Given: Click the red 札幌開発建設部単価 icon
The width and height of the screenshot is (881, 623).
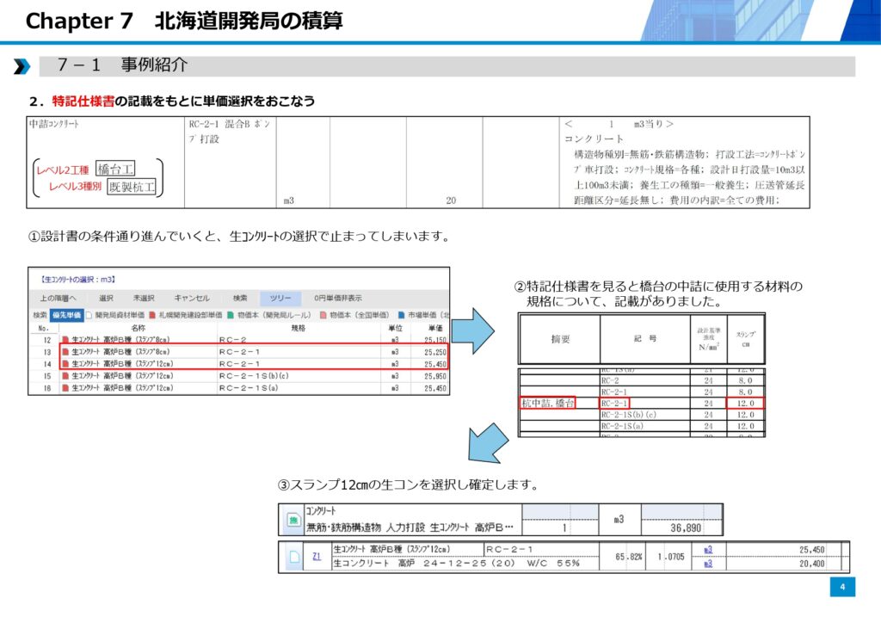Looking at the screenshot, I should (x=152, y=315).
